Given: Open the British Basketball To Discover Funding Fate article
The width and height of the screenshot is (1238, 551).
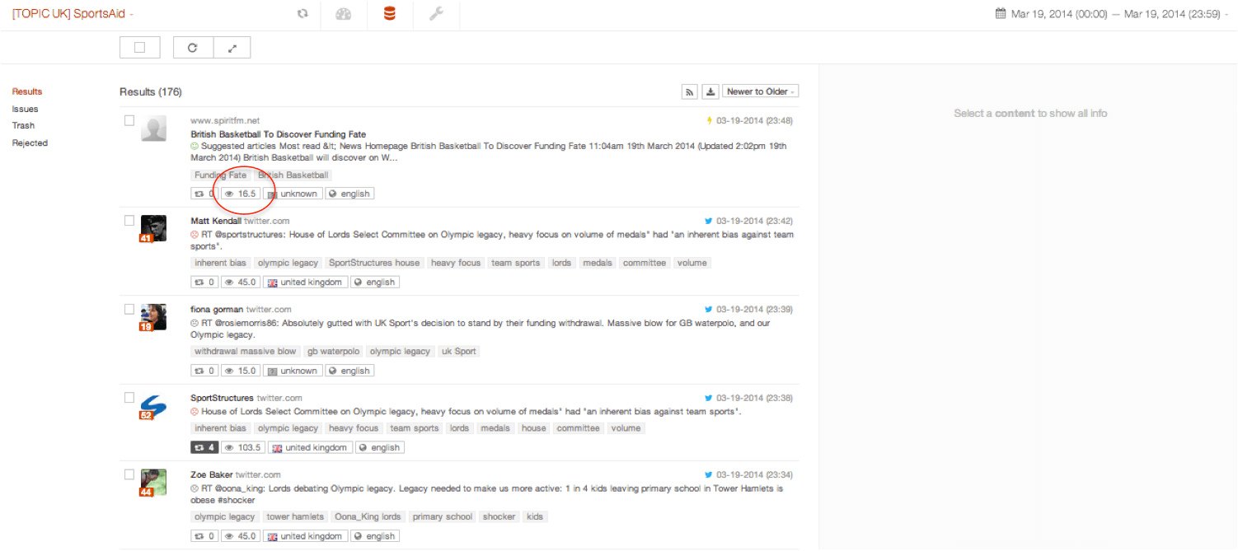Looking at the screenshot, I should (278, 134).
